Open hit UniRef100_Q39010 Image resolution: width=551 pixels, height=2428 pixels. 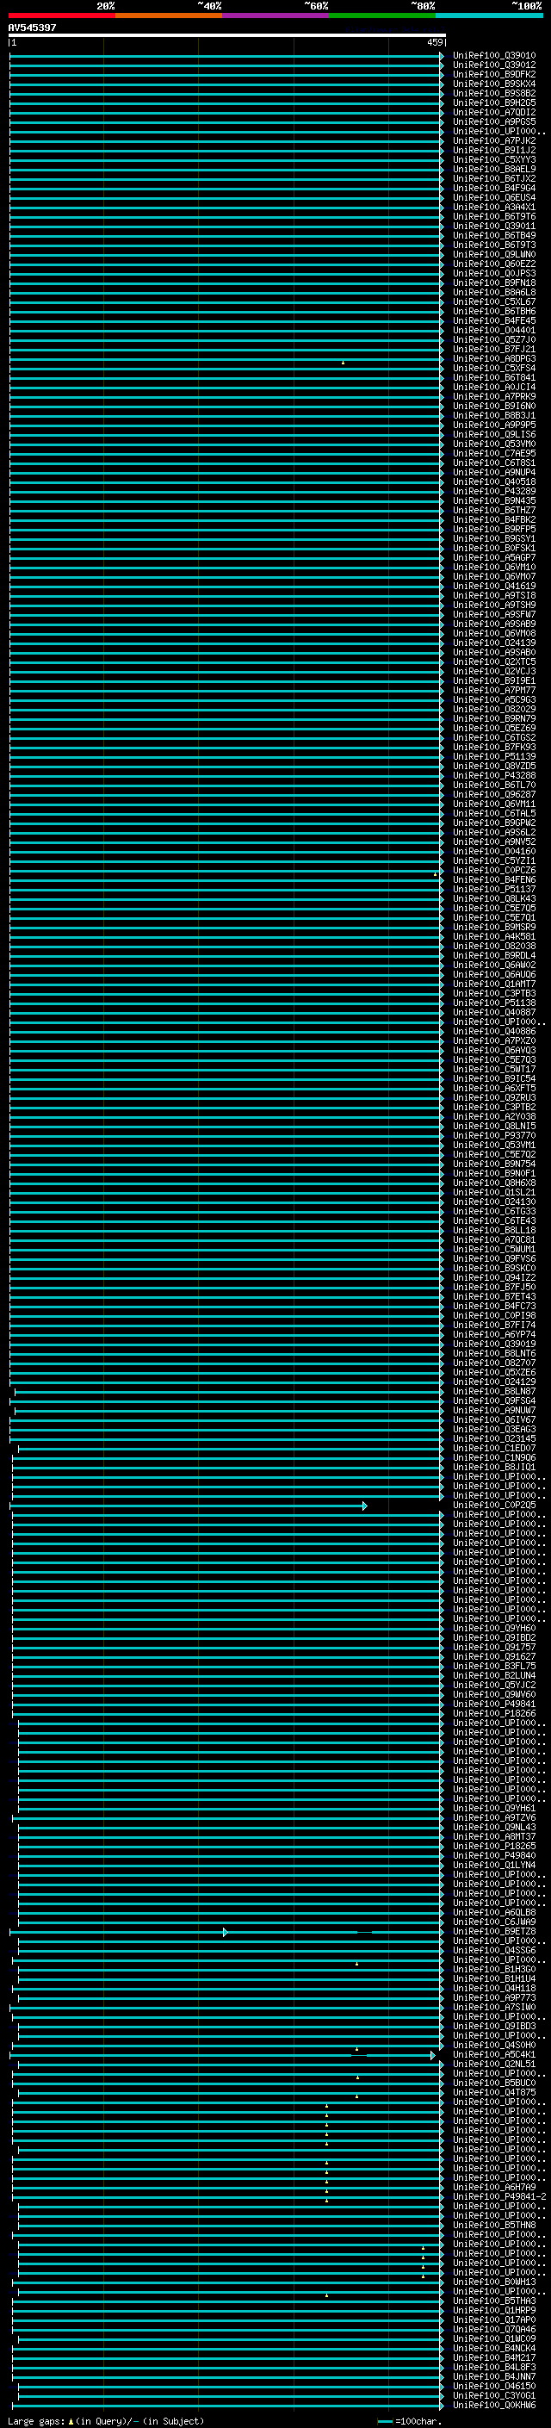coord(493,56)
